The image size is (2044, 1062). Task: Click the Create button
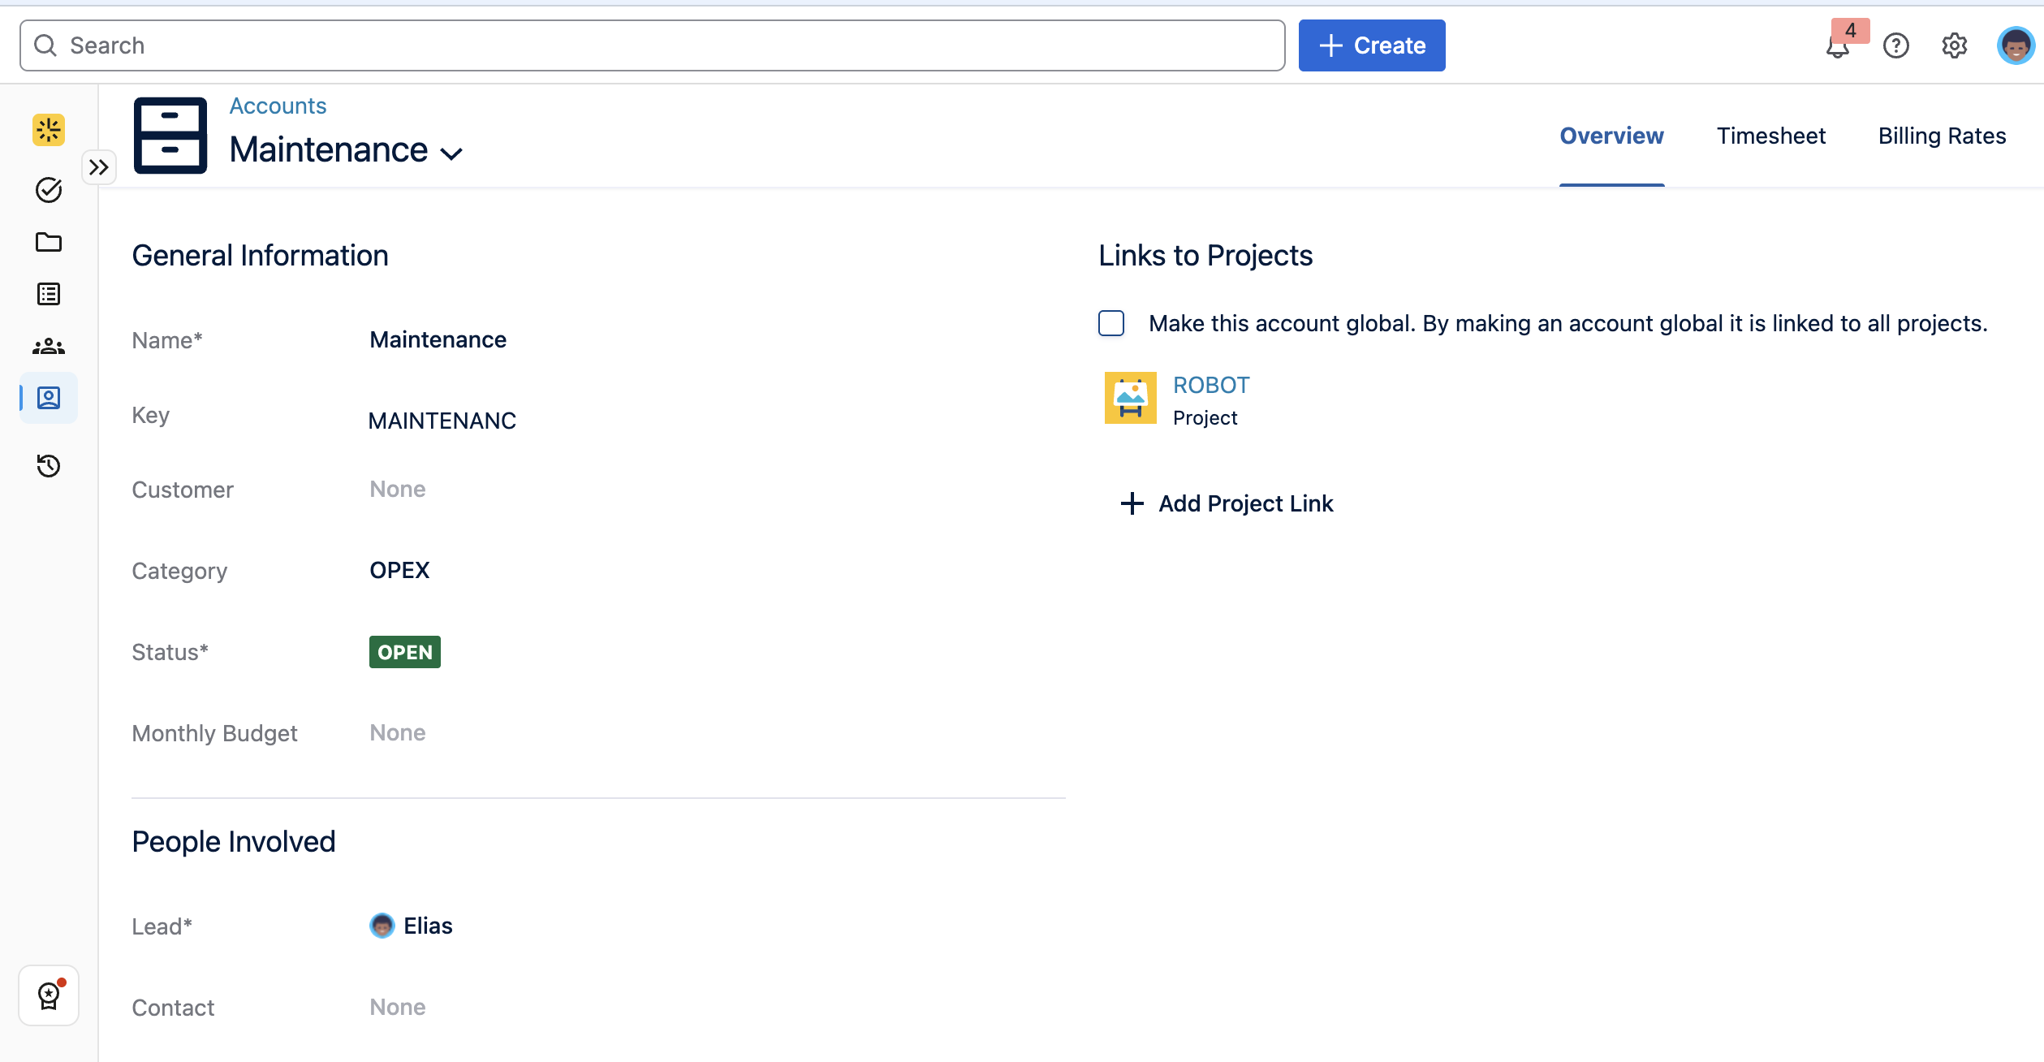coord(1372,45)
